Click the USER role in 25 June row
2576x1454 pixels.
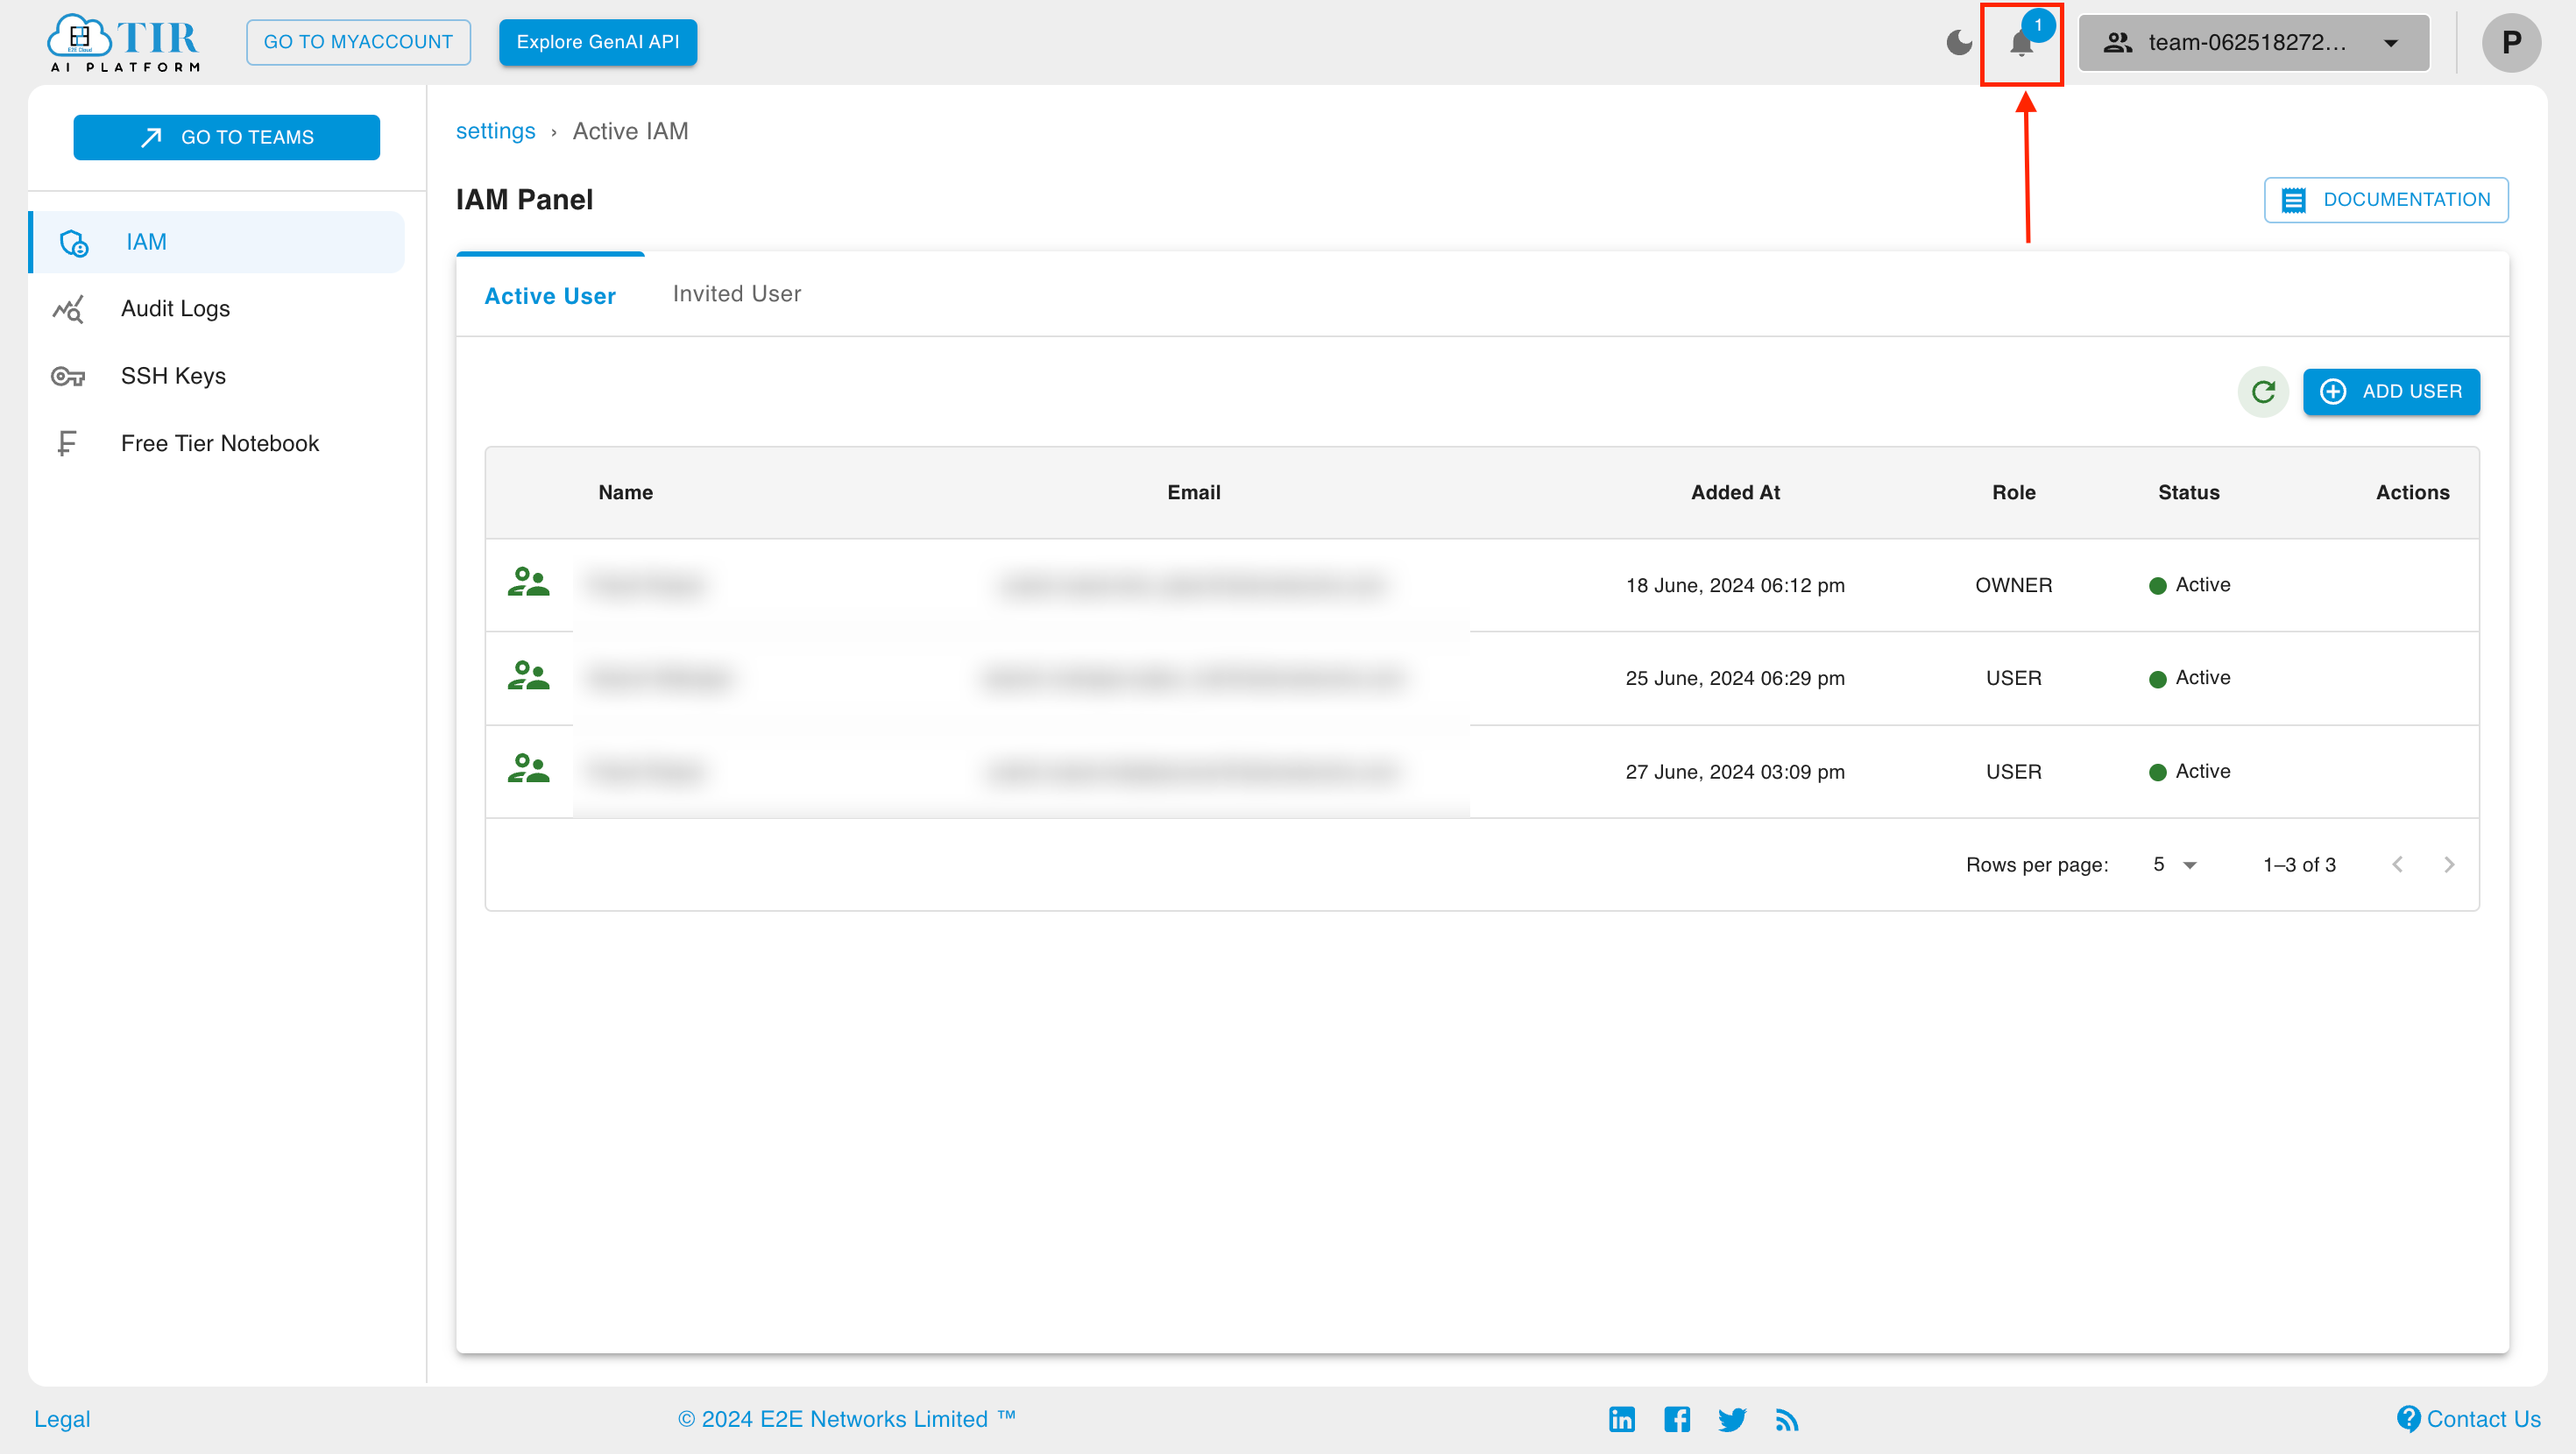(2013, 679)
